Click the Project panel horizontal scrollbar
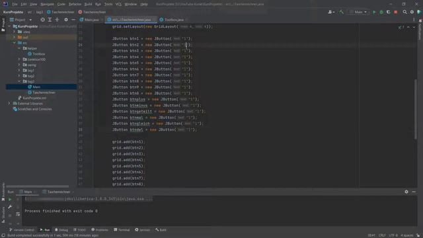The image size is (423, 238). [38, 186]
